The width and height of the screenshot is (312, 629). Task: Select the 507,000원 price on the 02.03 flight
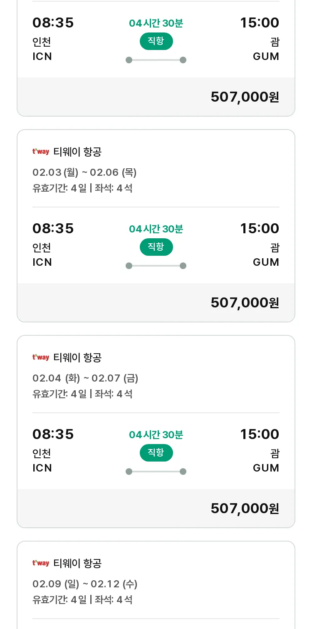click(x=245, y=303)
